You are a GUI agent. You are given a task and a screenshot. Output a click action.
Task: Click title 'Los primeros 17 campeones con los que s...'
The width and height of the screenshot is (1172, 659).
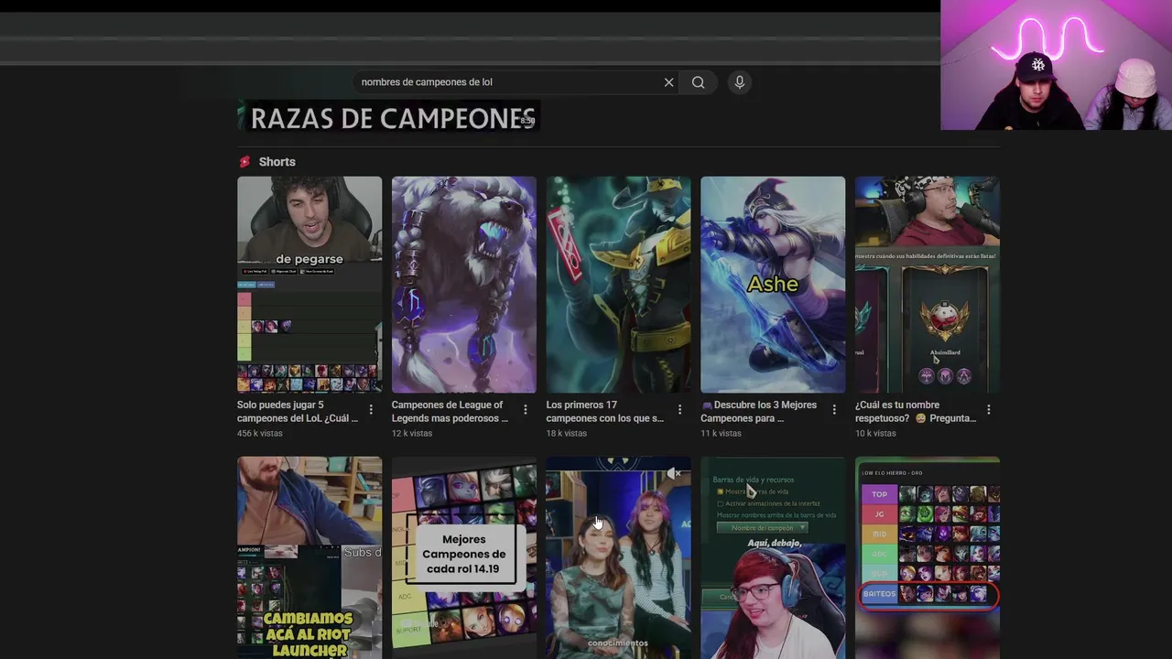coord(604,411)
